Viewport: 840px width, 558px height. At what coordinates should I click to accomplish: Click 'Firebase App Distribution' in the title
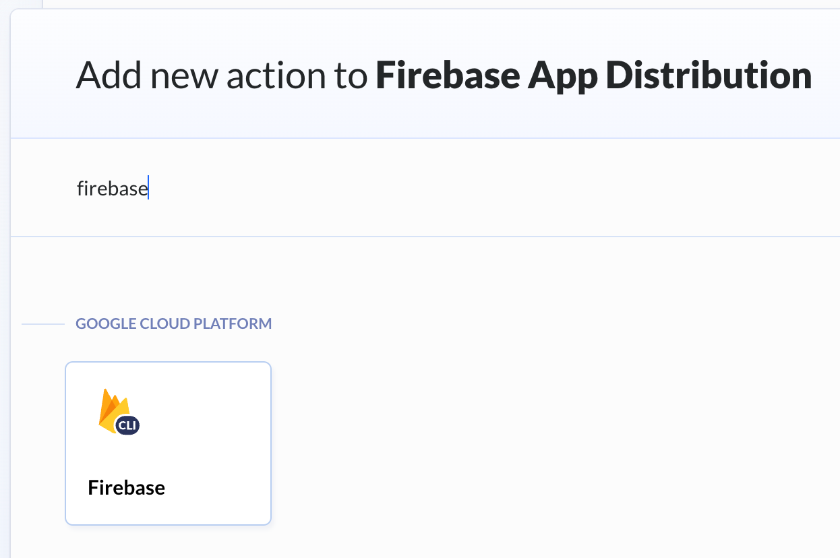[593, 74]
